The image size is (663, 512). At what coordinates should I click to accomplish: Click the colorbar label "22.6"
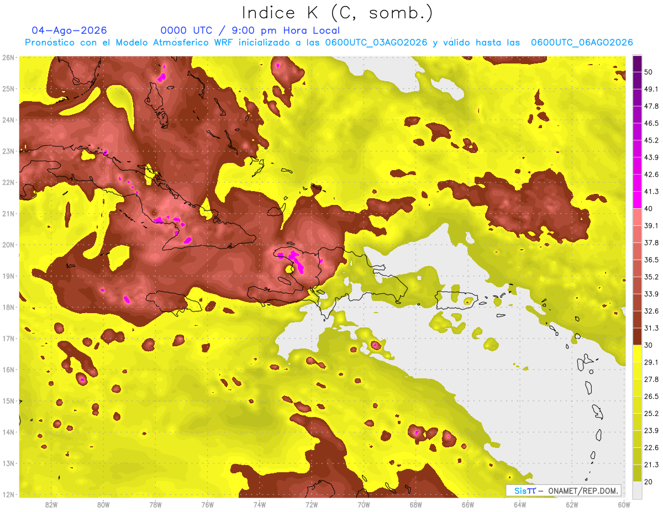651,447
